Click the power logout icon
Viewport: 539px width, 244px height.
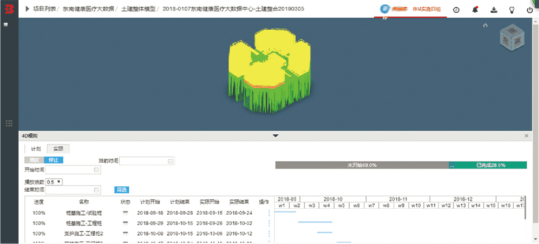click(x=530, y=10)
